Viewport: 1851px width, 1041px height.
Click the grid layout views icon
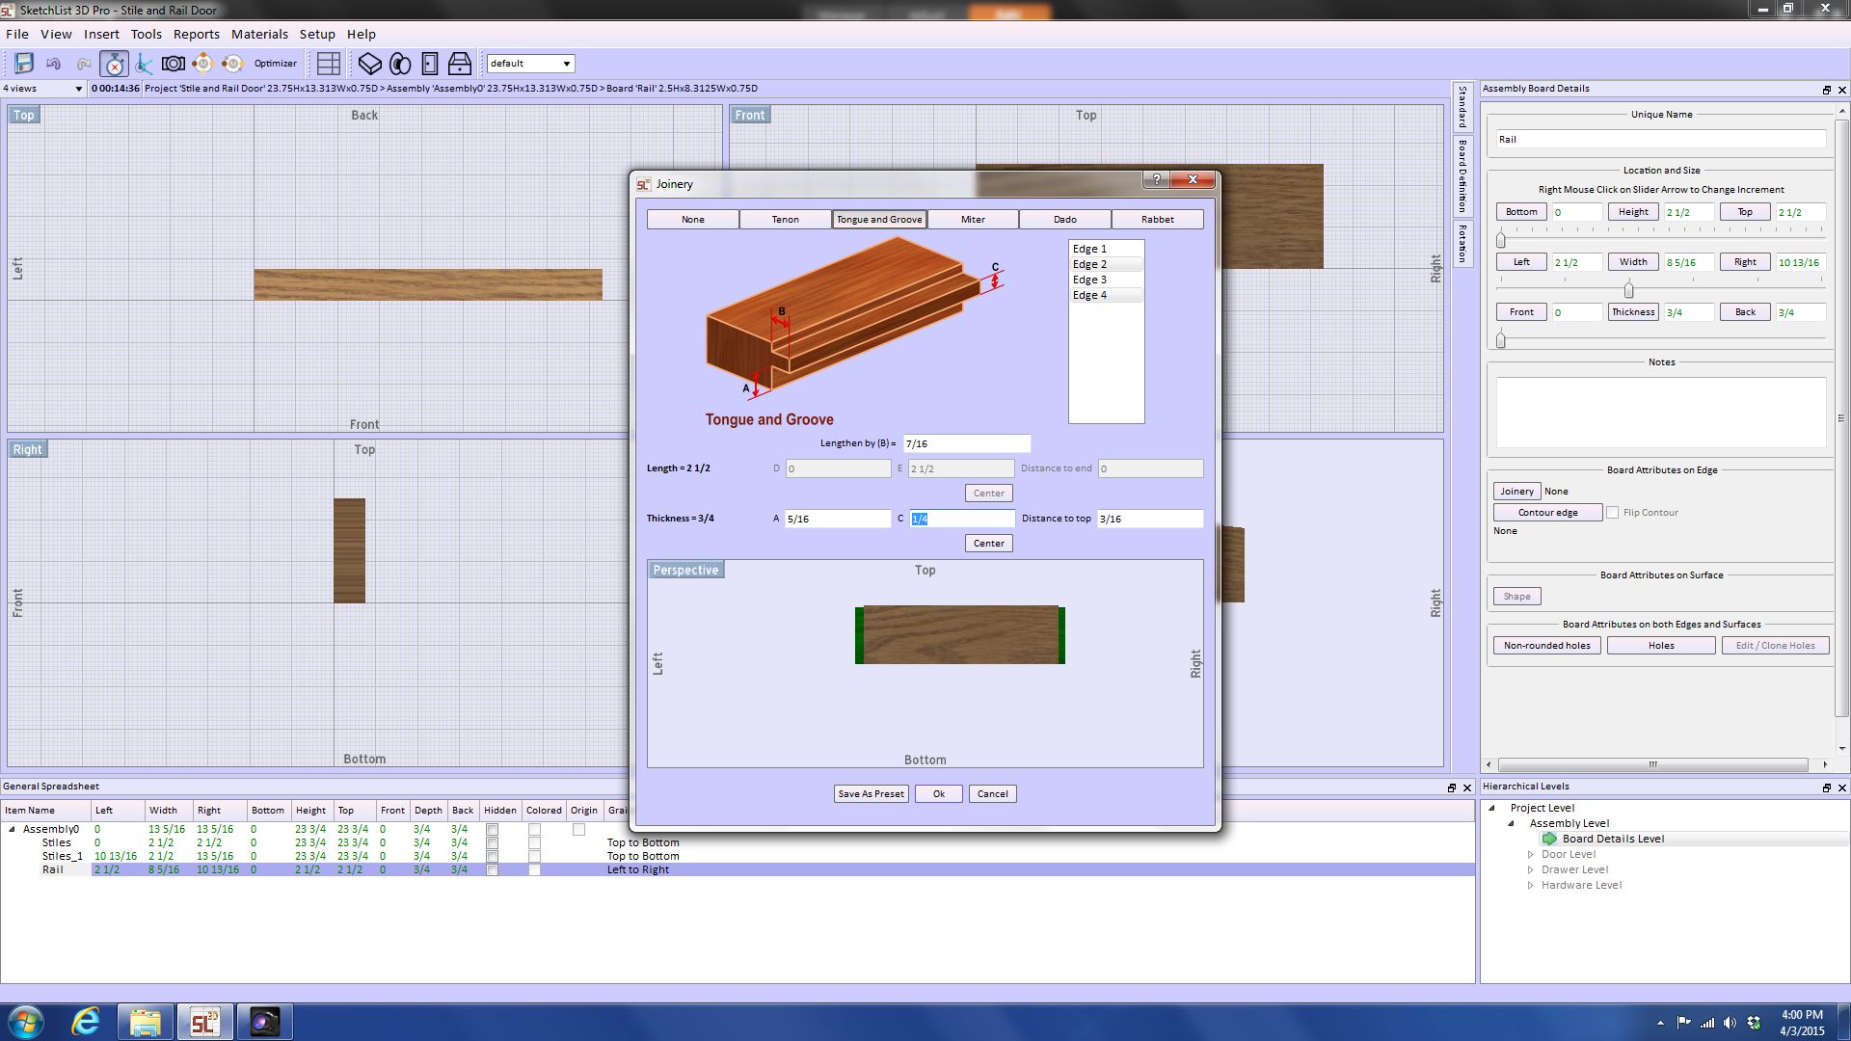click(329, 64)
